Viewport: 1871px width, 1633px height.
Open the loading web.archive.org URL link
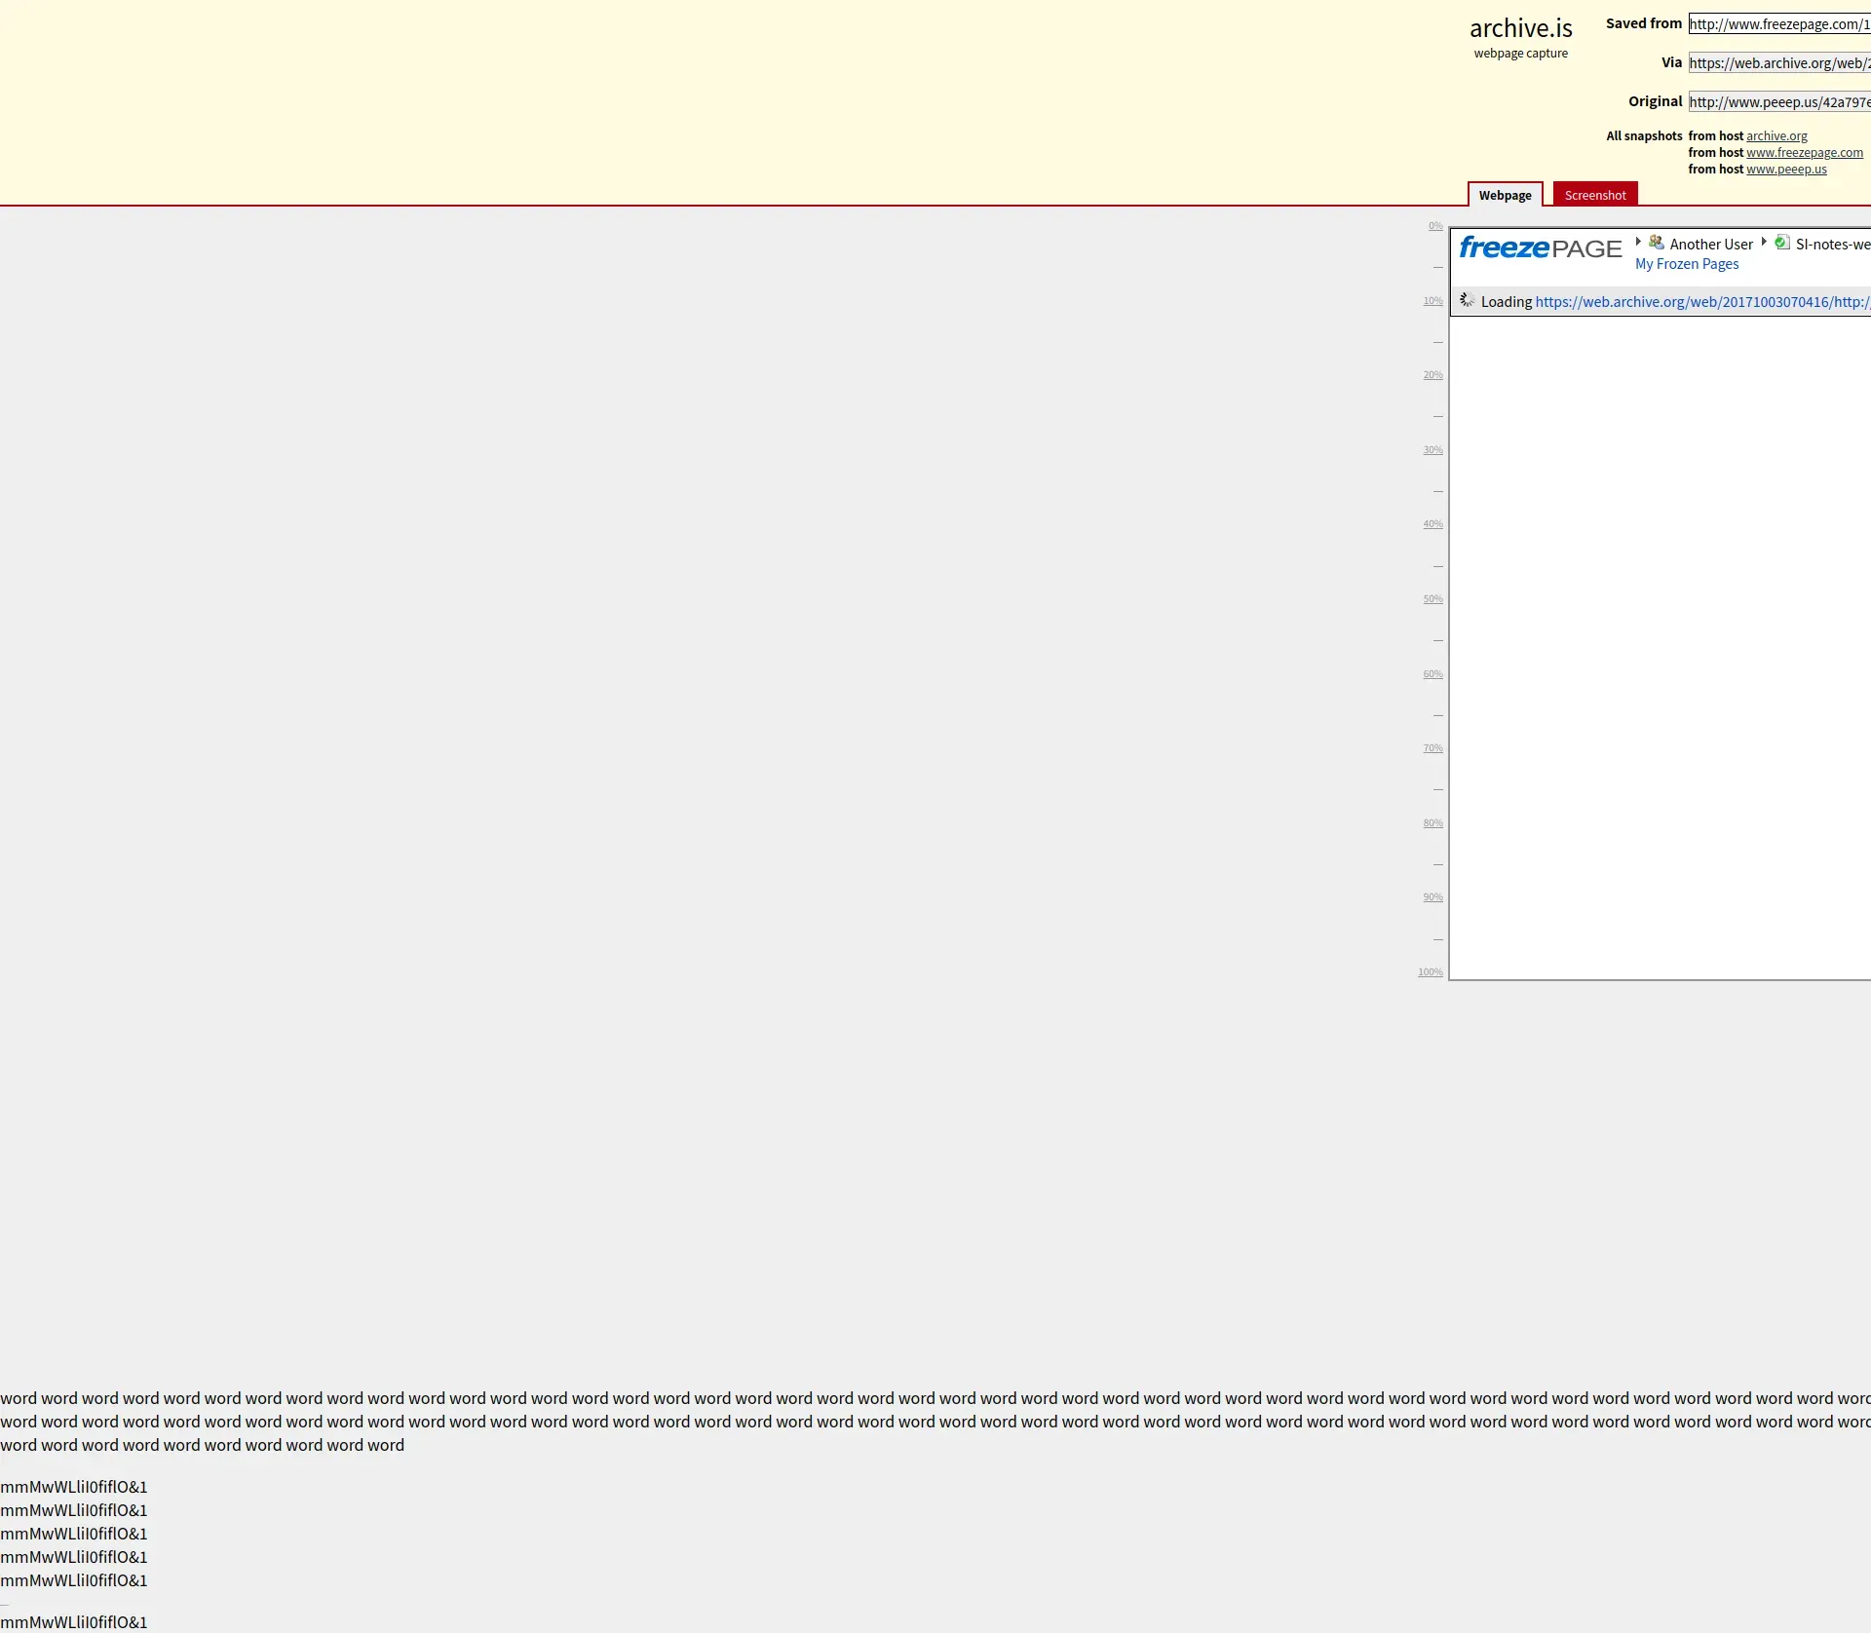pyautogui.click(x=1700, y=302)
